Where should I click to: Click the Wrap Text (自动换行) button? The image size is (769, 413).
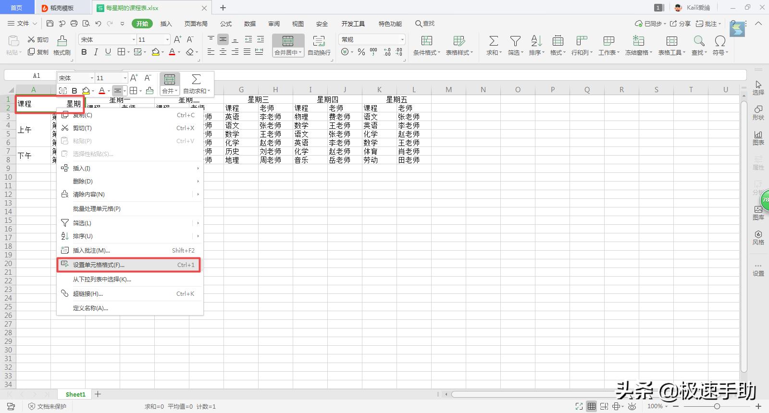pos(319,46)
